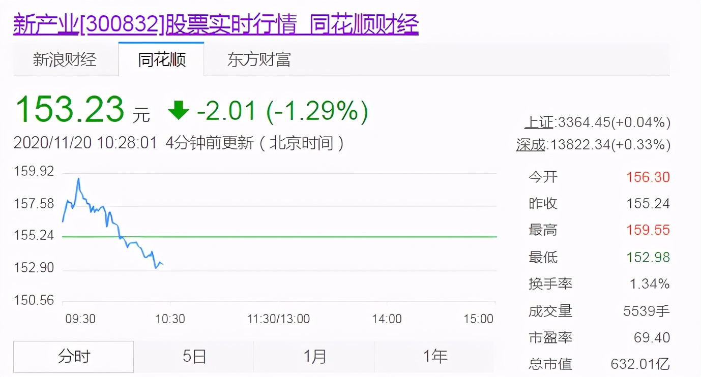
Task: Switch to the 1月 chart view
Action: tap(315, 356)
